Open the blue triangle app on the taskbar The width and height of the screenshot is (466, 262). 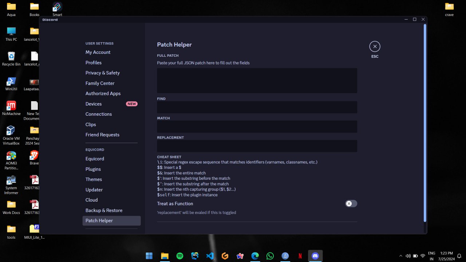pos(285,256)
